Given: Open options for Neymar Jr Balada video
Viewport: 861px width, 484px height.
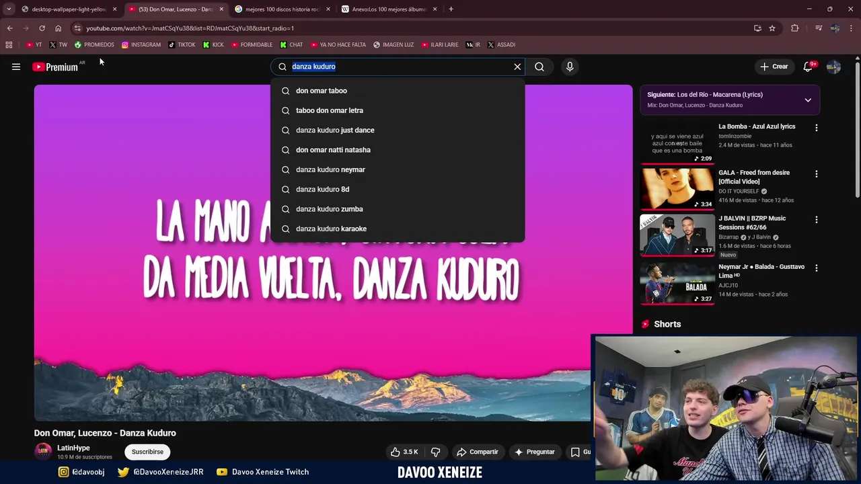Looking at the screenshot, I should 817,268.
